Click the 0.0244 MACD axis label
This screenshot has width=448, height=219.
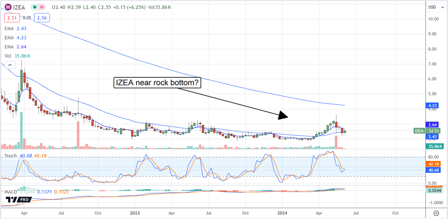[x=434, y=190]
